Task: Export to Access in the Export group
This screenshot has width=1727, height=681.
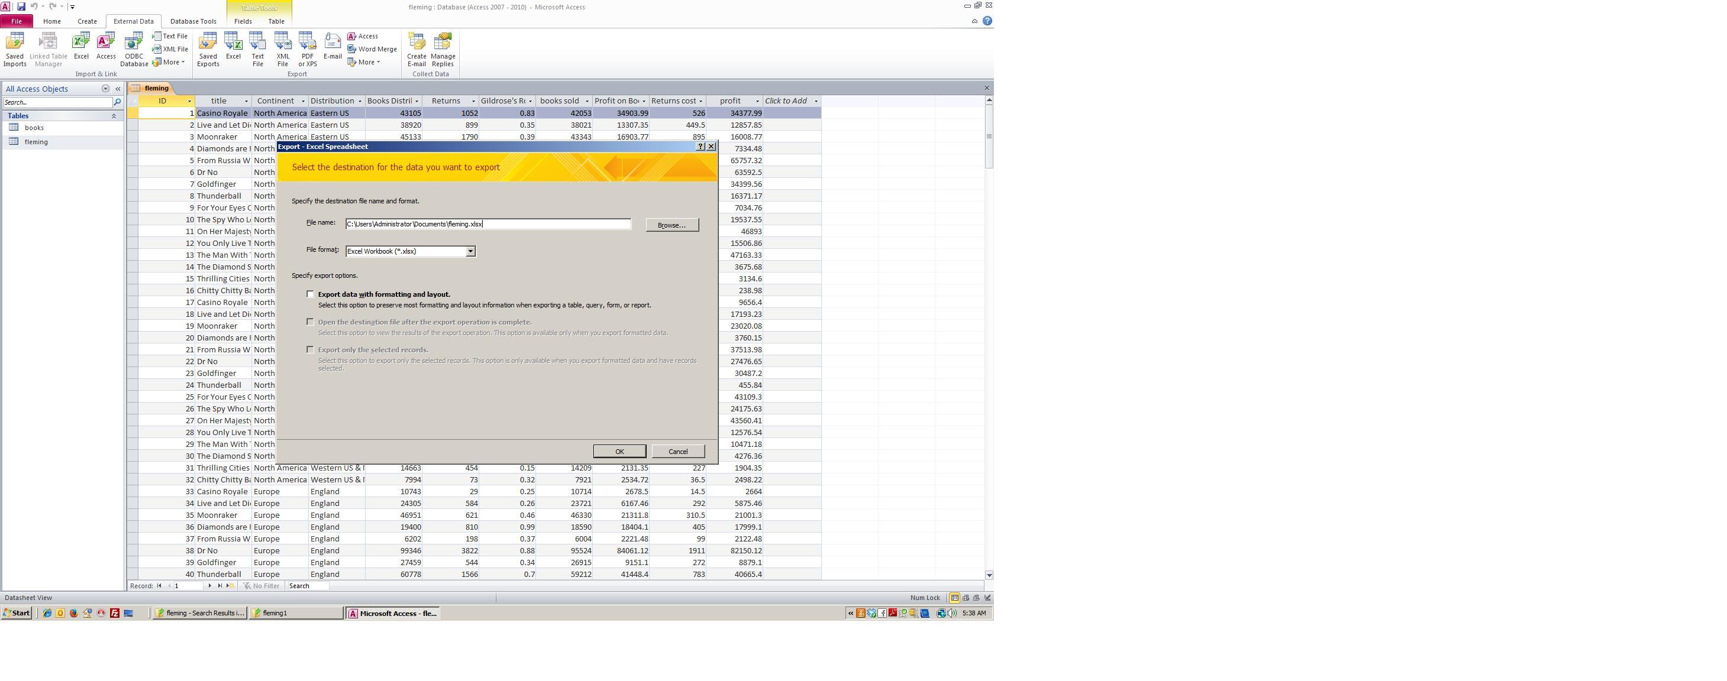Action: point(363,36)
